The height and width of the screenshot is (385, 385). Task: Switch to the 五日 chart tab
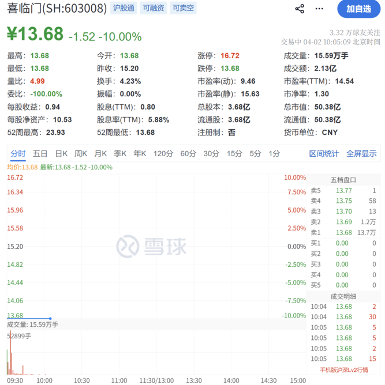point(40,153)
